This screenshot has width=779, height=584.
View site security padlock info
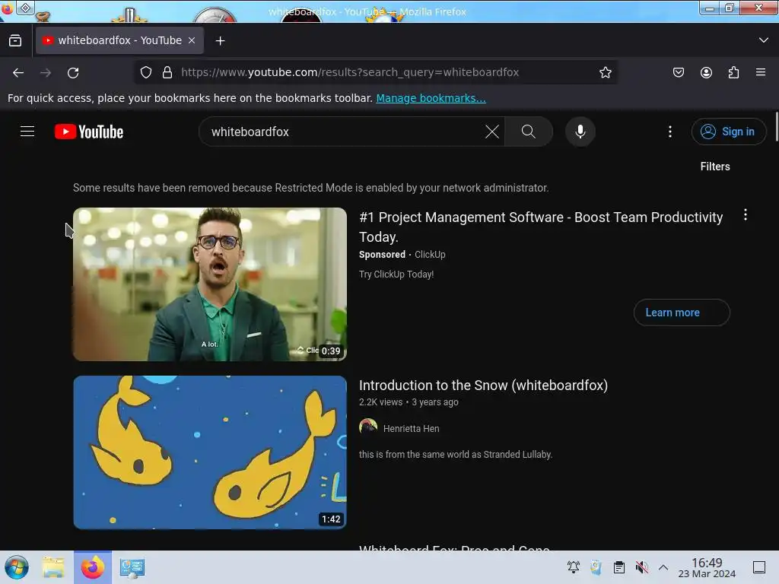167,72
